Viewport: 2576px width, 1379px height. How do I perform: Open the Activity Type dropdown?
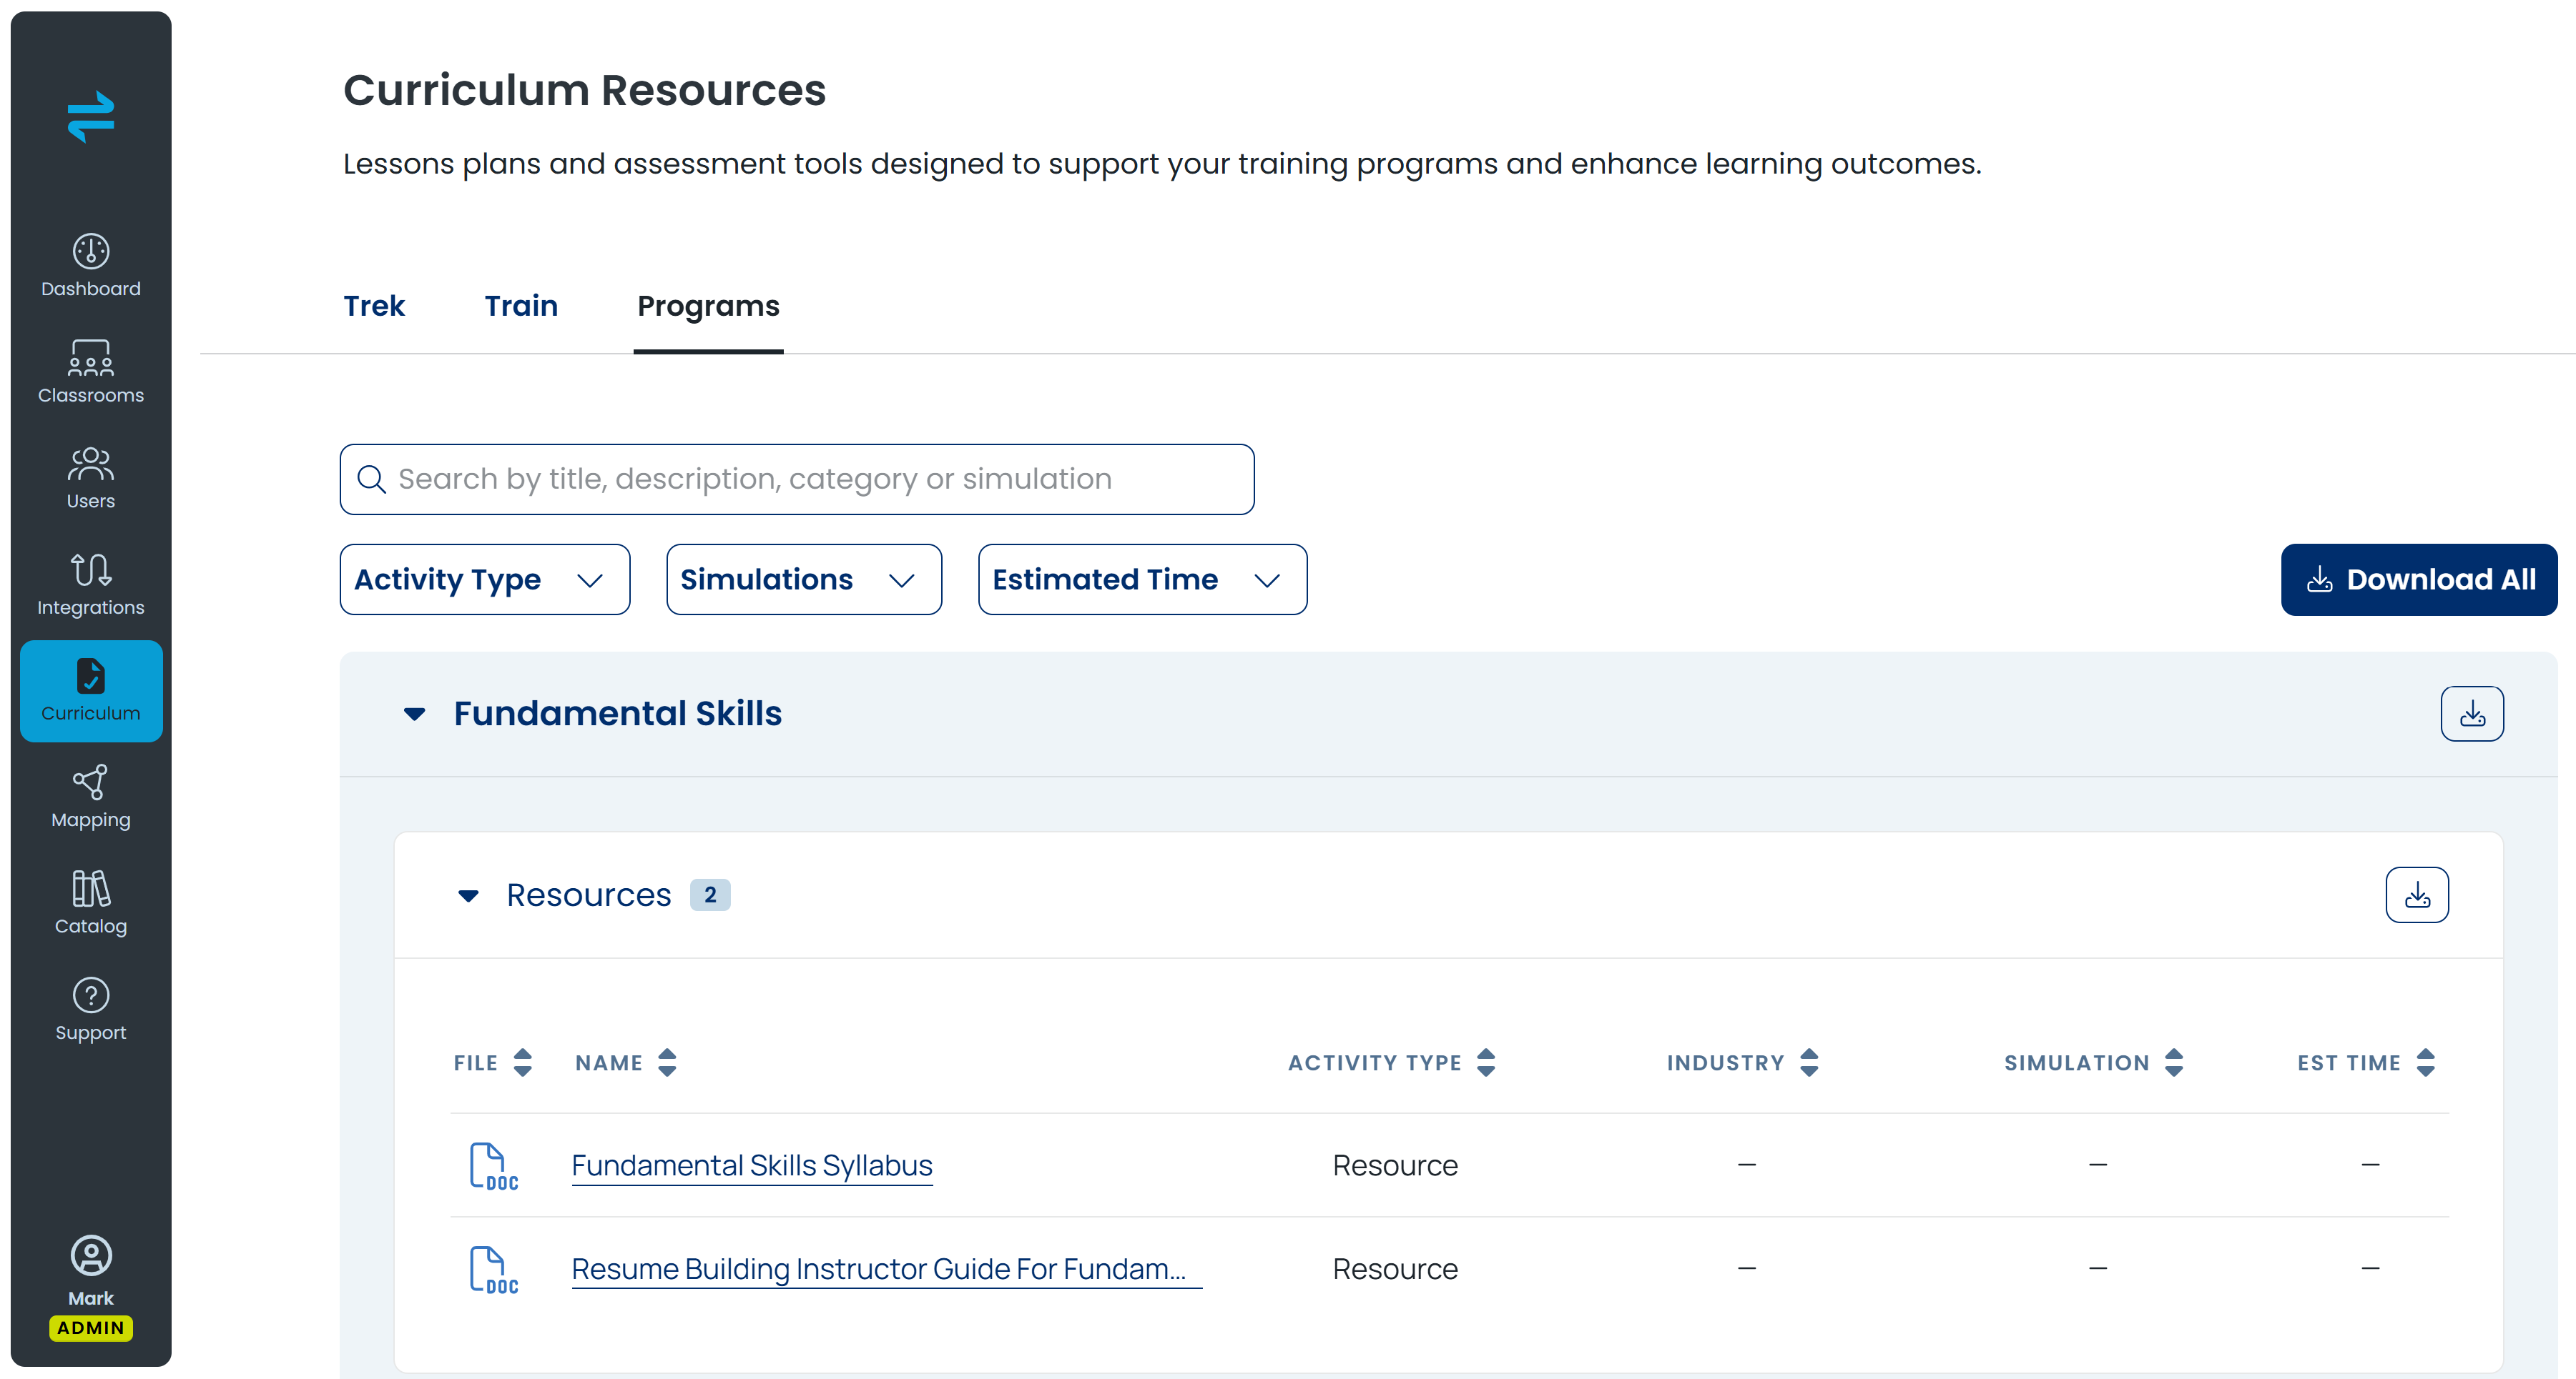pyautogui.click(x=485, y=579)
